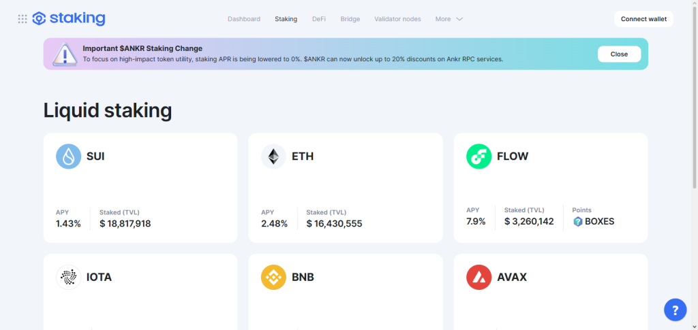Click the IOTA token icon
This screenshot has width=698, height=330.
click(x=69, y=277)
